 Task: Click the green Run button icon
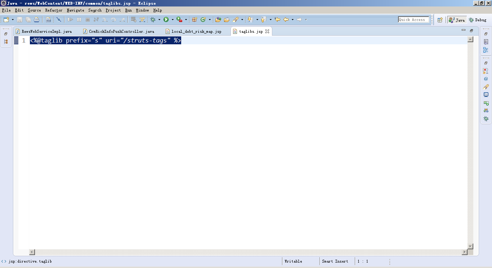pyautogui.click(x=166, y=19)
